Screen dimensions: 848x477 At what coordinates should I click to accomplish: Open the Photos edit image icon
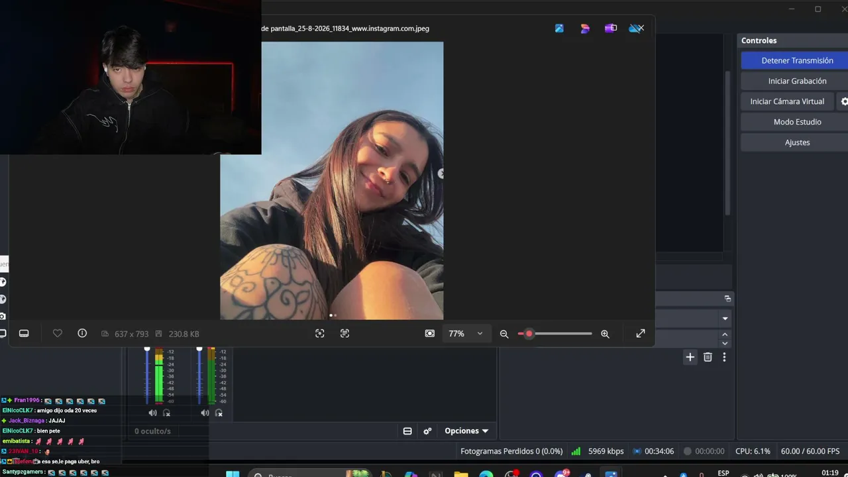tap(559, 28)
